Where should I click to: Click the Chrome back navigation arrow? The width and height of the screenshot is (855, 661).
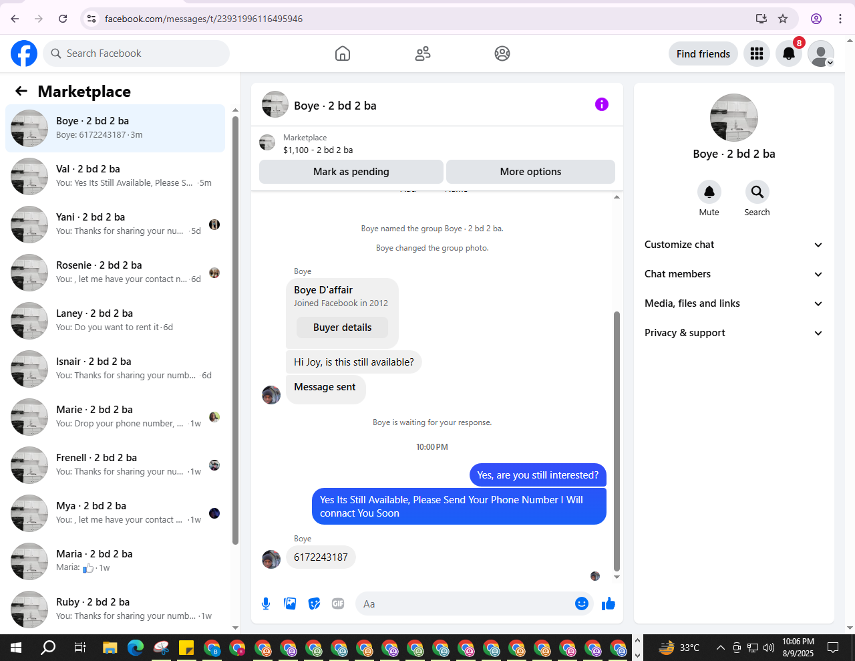pyautogui.click(x=15, y=19)
